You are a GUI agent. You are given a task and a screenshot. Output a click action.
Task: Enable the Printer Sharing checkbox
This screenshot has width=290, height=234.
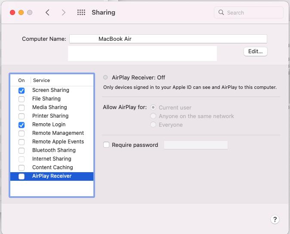22,116
